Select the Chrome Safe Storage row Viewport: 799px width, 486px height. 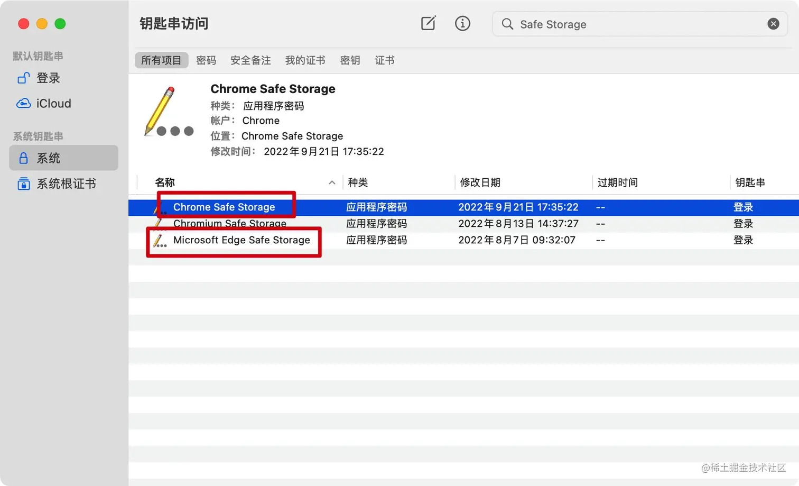coord(463,207)
